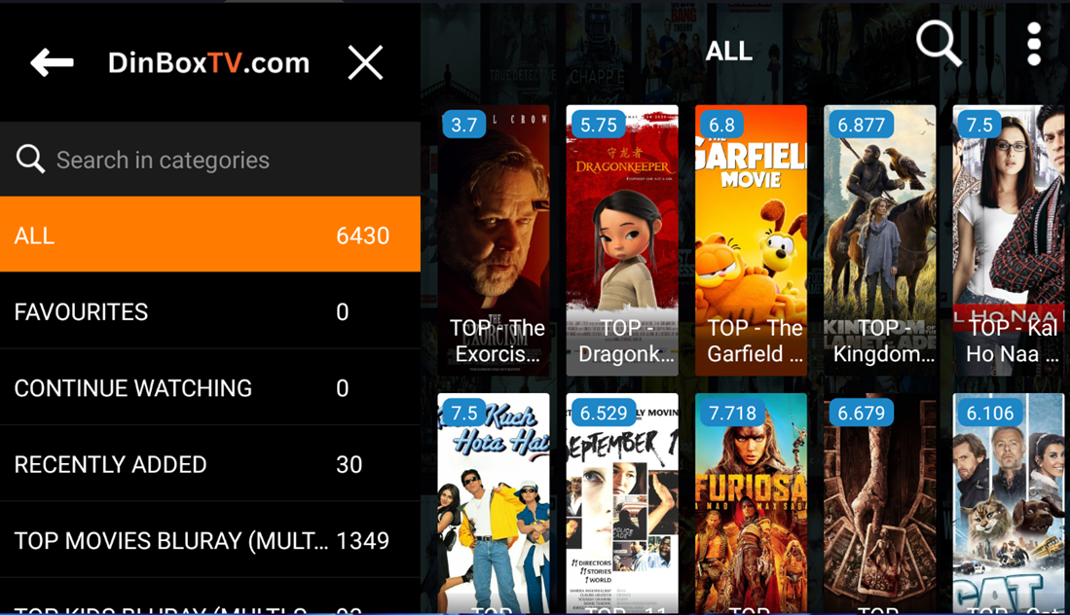The image size is (1070, 615).
Task: Choose Kingdom of the Planet poster
Action: [879, 240]
